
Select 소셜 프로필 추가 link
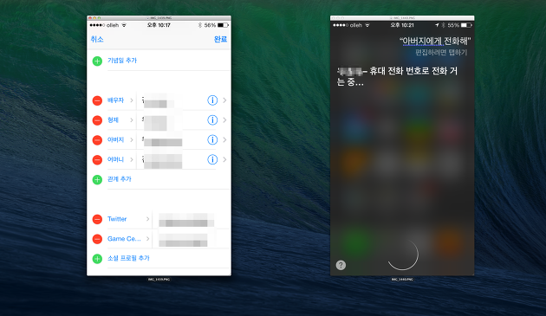128,258
